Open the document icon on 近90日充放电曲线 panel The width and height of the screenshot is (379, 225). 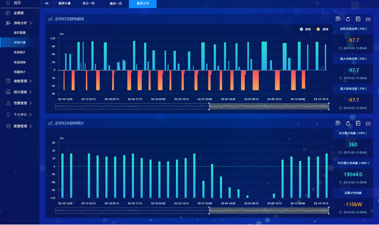click(x=358, y=19)
